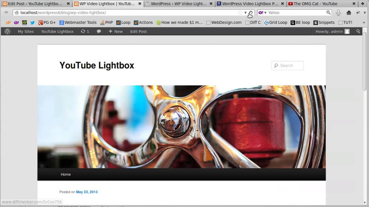Open the Snippets bookmark
This screenshot has height=207, width=369.
[324, 22]
